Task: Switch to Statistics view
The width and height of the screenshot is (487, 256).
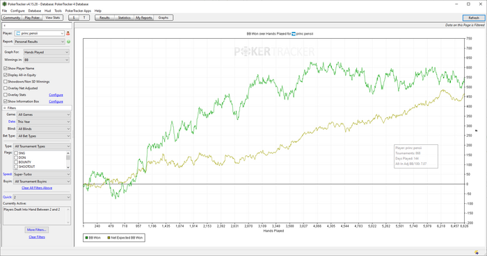Action: pyautogui.click(x=125, y=17)
